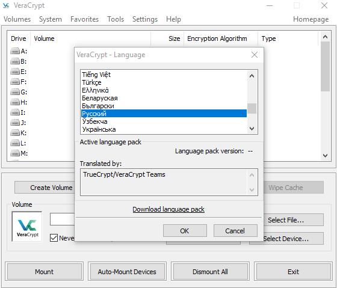Select drive H: icon in drive list
337x288 pixels.
pos(15,102)
